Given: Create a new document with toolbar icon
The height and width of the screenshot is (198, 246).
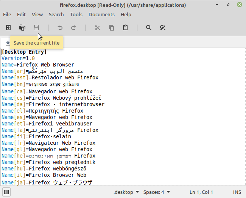Looking at the screenshot, I should coord(8,28).
